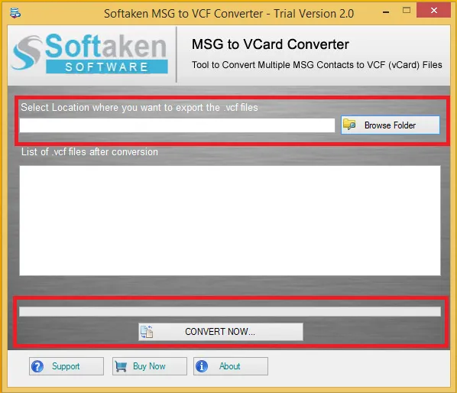Click the file convert icon on CONVERT NOW
Viewport: 457px width, 393px height.
pyautogui.click(x=147, y=332)
